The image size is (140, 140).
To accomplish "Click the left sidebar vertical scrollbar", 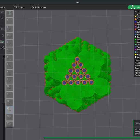I will click(4, 81).
